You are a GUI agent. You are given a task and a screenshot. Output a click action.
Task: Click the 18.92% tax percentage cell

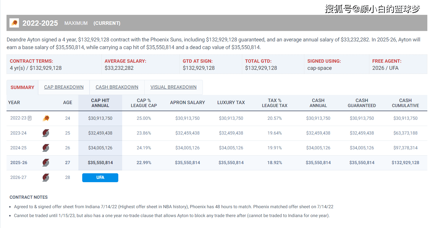tap(275, 163)
